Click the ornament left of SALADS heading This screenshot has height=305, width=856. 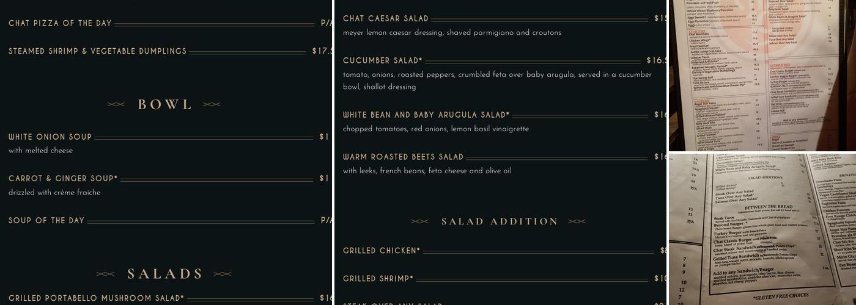pos(105,274)
